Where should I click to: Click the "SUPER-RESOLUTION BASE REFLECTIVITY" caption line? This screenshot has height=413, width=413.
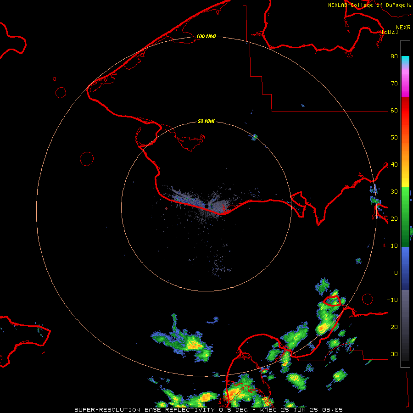pyautogui.click(x=209, y=410)
